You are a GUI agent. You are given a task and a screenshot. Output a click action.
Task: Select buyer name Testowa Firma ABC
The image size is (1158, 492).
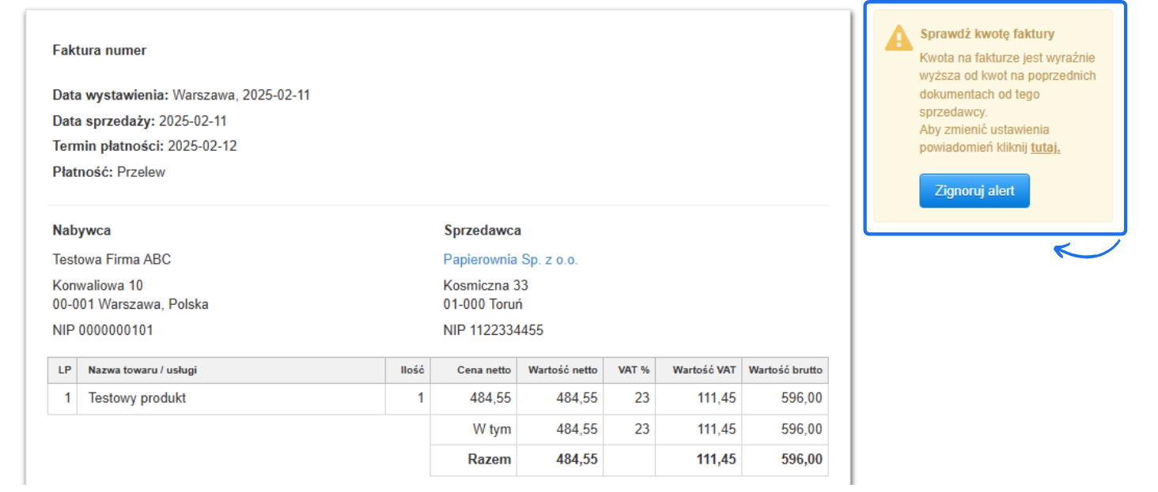112,259
